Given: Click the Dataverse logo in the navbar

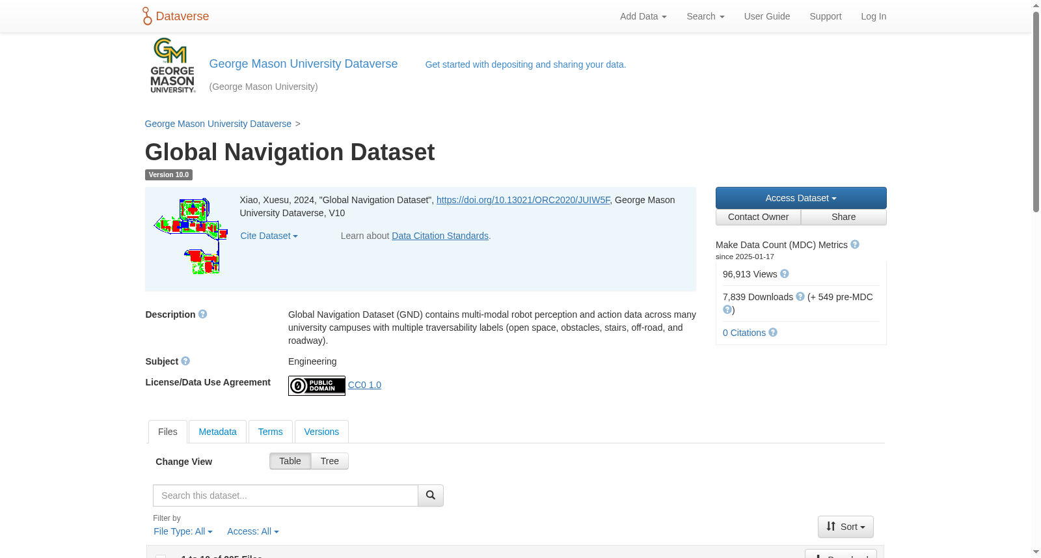Looking at the screenshot, I should (x=176, y=16).
